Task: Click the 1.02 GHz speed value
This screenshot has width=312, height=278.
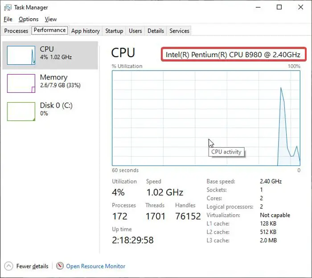Action: tap(165, 192)
